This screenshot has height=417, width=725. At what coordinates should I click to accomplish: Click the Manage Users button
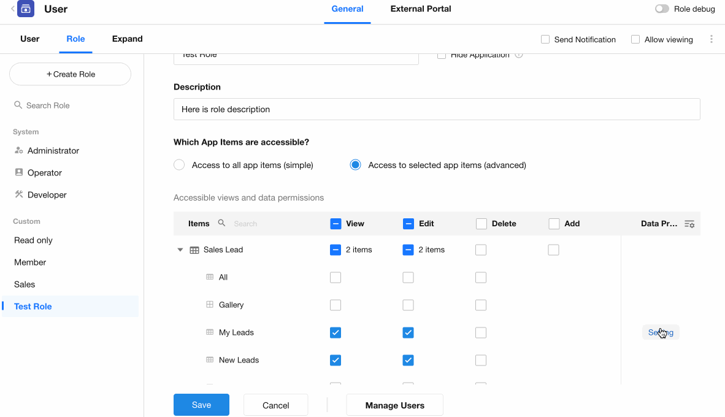(394, 405)
